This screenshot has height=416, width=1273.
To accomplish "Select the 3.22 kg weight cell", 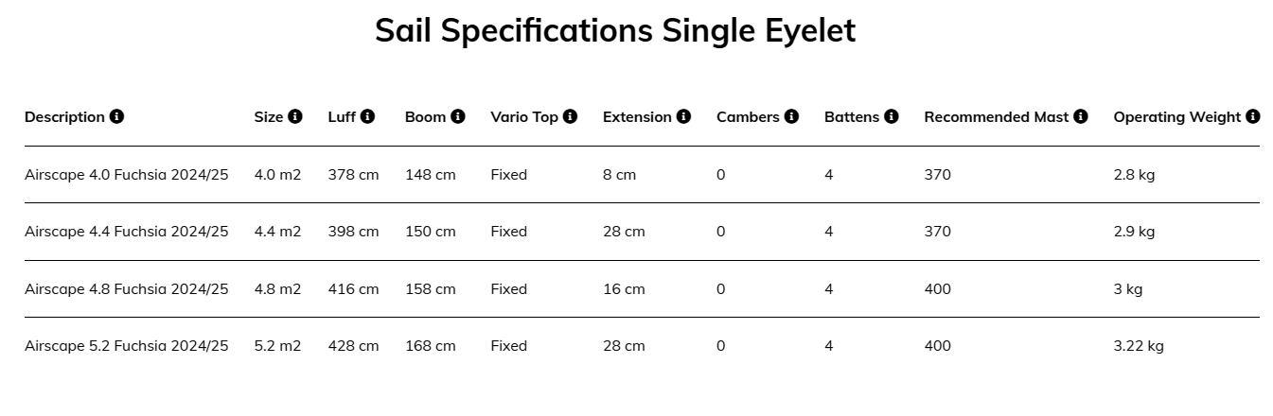I will point(1139,346).
